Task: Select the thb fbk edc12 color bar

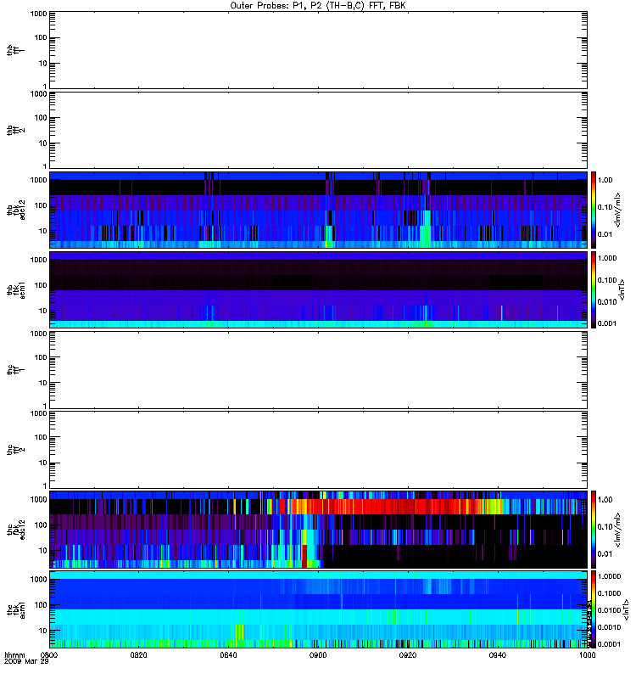Action: coord(594,210)
